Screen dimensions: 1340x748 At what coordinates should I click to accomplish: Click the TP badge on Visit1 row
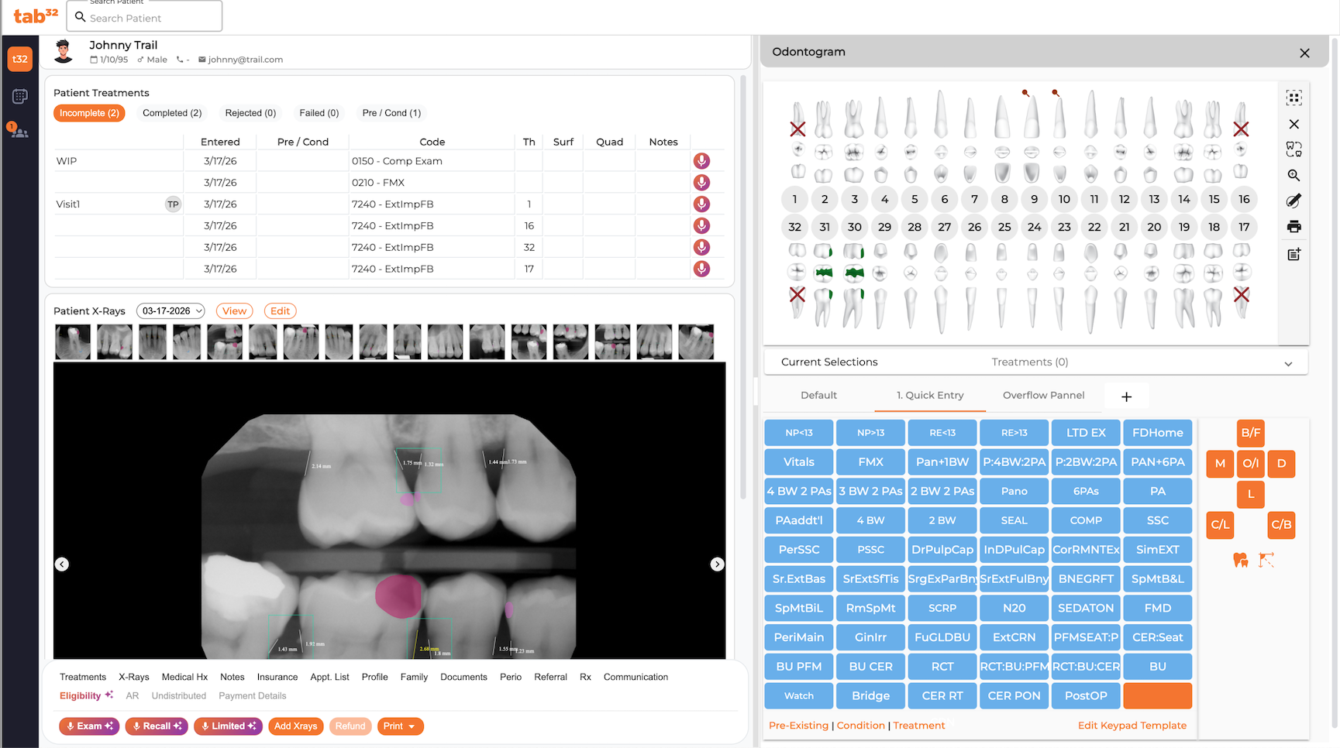pyautogui.click(x=173, y=204)
